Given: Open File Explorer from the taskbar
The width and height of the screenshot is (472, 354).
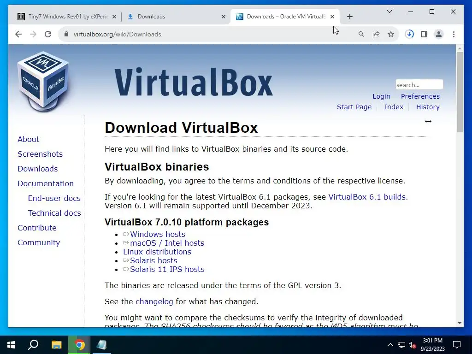Looking at the screenshot, I should (x=56, y=345).
